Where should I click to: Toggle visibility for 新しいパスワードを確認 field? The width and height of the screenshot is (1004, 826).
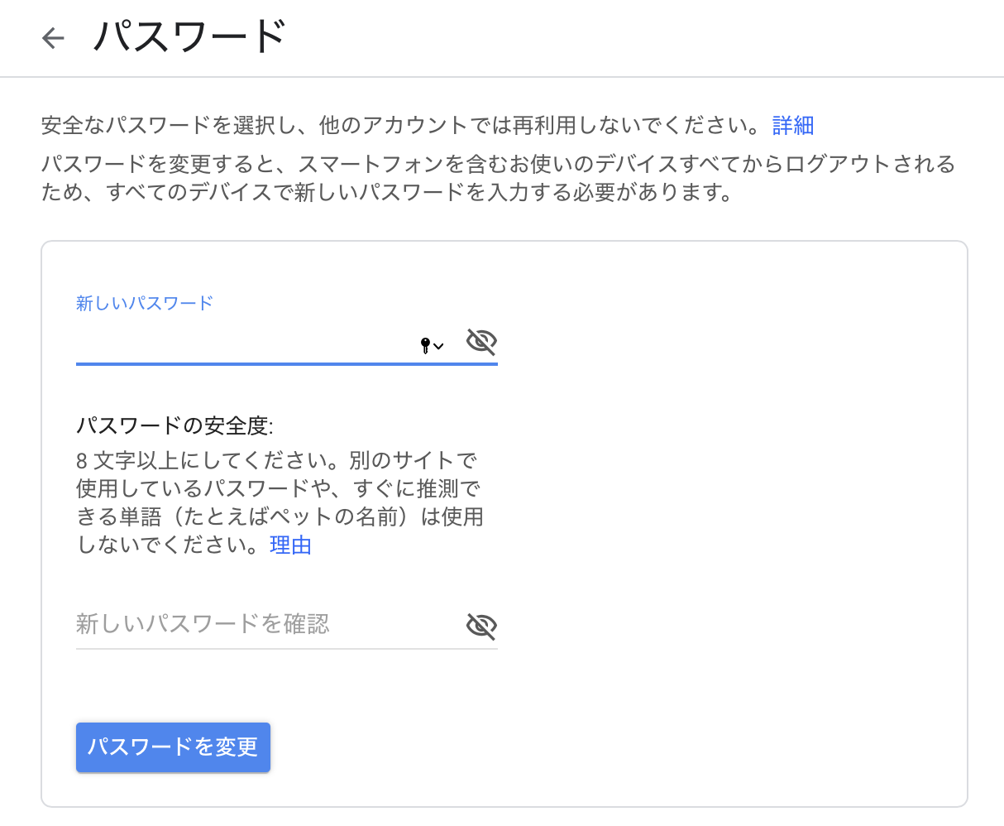(x=481, y=626)
